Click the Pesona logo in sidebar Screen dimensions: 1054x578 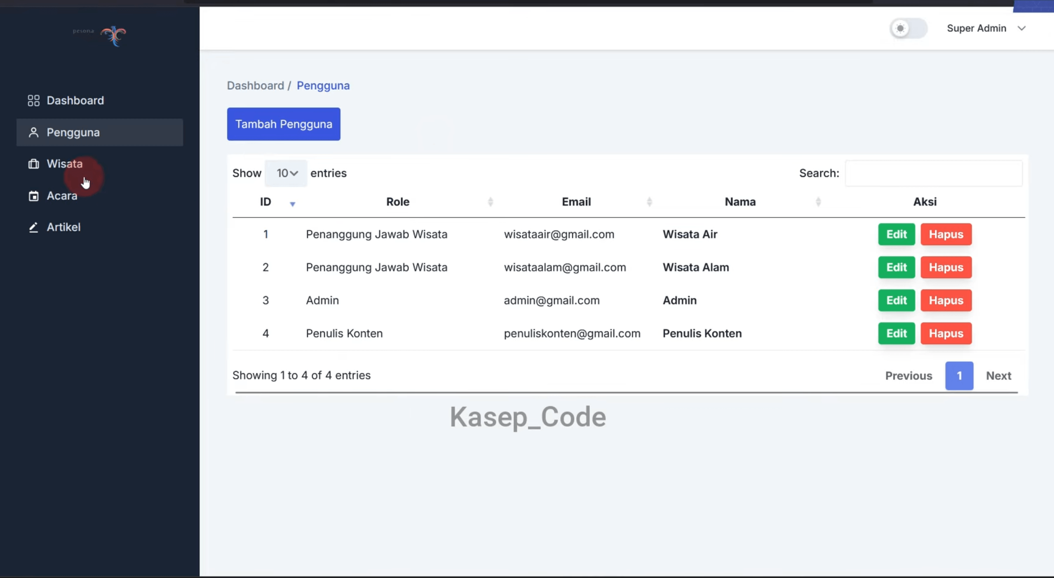click(x=99, y=36)
